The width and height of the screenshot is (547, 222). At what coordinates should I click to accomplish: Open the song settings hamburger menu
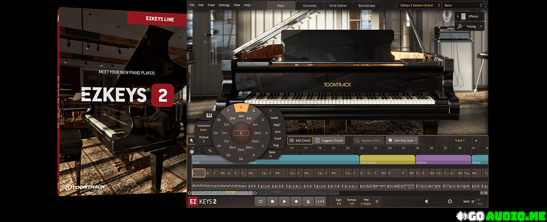(377, 201)
